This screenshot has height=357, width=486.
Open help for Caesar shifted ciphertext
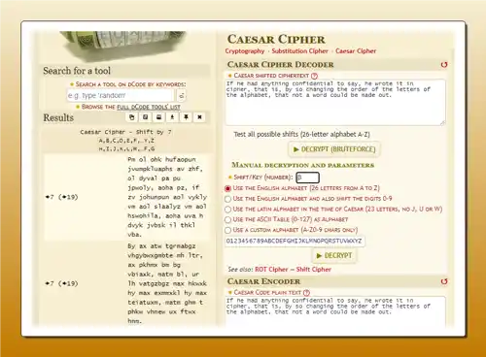pyautogui.click(x=314, y=76)
